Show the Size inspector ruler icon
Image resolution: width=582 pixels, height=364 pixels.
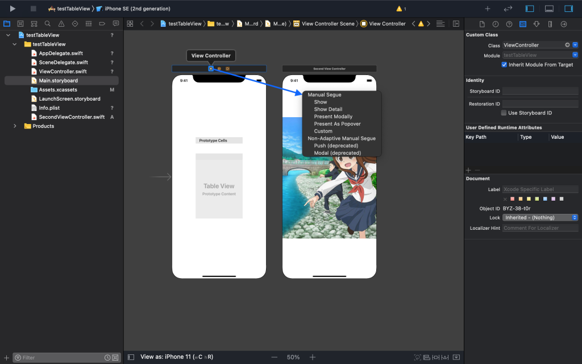[x=550, y=24]
